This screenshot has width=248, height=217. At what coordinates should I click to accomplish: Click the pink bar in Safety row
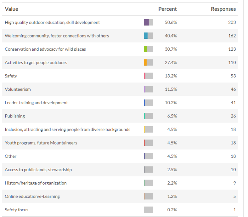coord(145,76)
